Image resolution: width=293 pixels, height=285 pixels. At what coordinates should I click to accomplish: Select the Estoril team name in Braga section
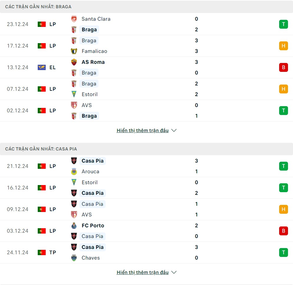click(90, 94)
